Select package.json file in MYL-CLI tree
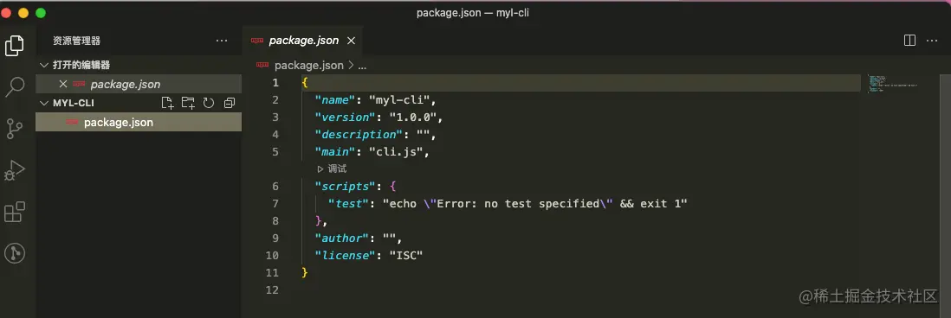The width and height of the screenshot is (951, 318). click(139, 122)
